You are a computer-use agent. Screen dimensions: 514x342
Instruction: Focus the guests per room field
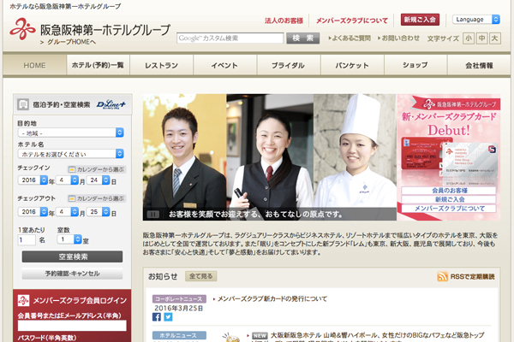tap(27, 240)
